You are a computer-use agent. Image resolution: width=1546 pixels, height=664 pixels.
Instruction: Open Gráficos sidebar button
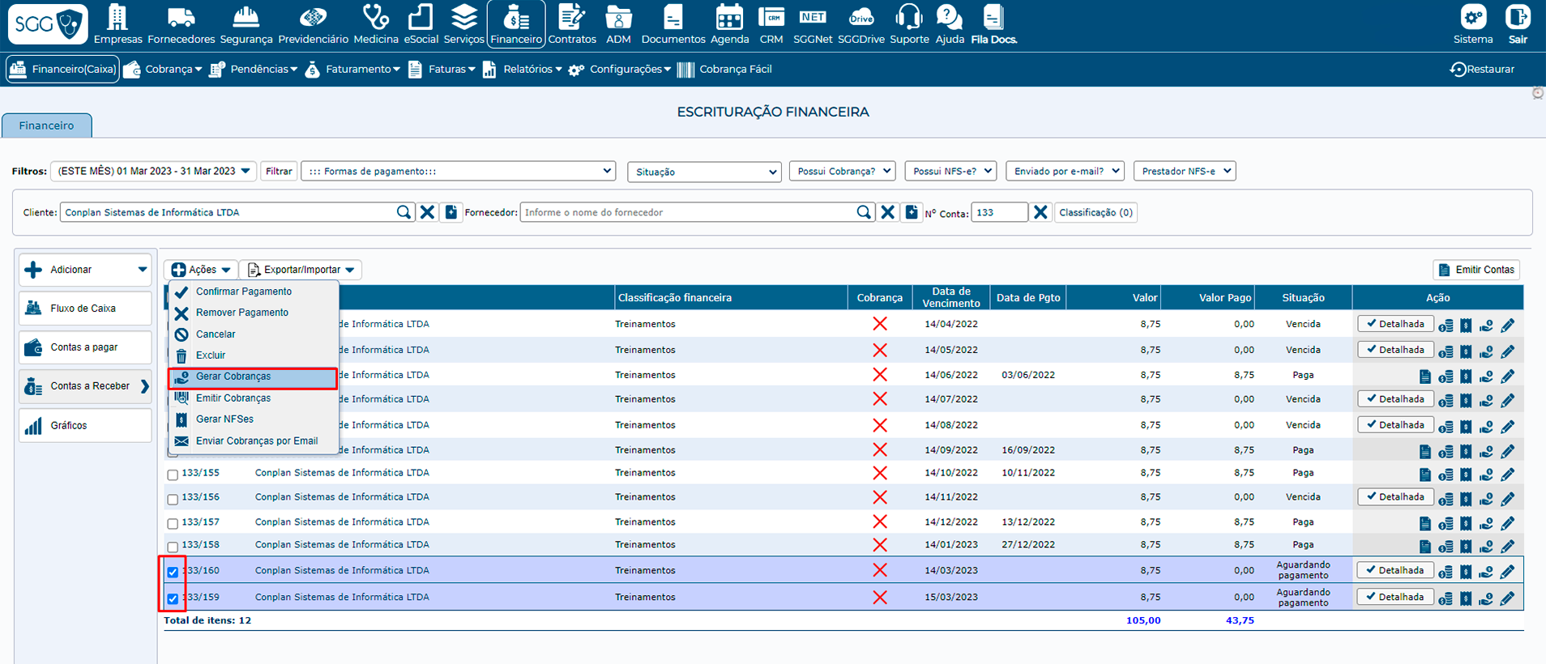point(85,425)
